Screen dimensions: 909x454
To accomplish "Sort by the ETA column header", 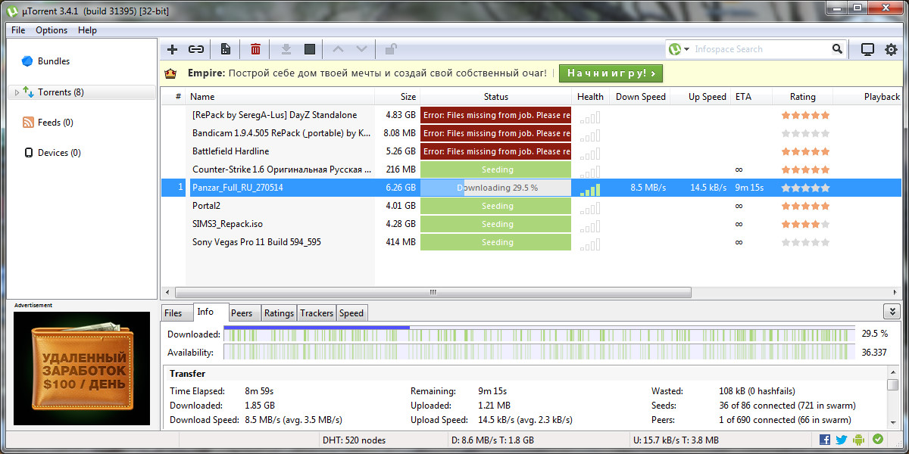I will coord(751,97).
